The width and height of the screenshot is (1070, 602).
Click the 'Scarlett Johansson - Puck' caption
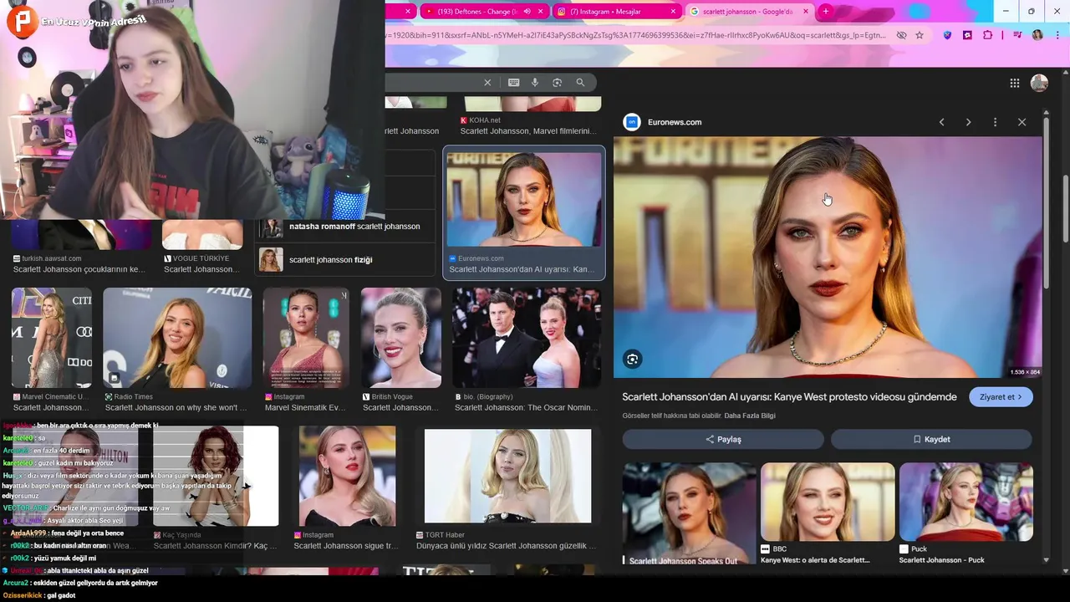(941, 560)
